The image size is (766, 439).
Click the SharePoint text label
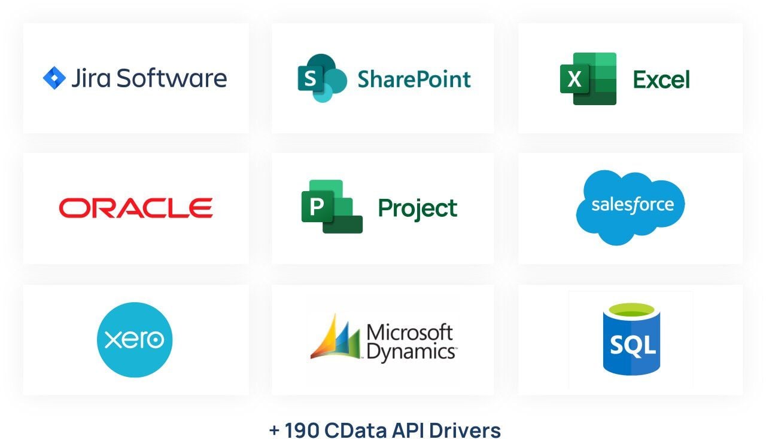(414, 78)
